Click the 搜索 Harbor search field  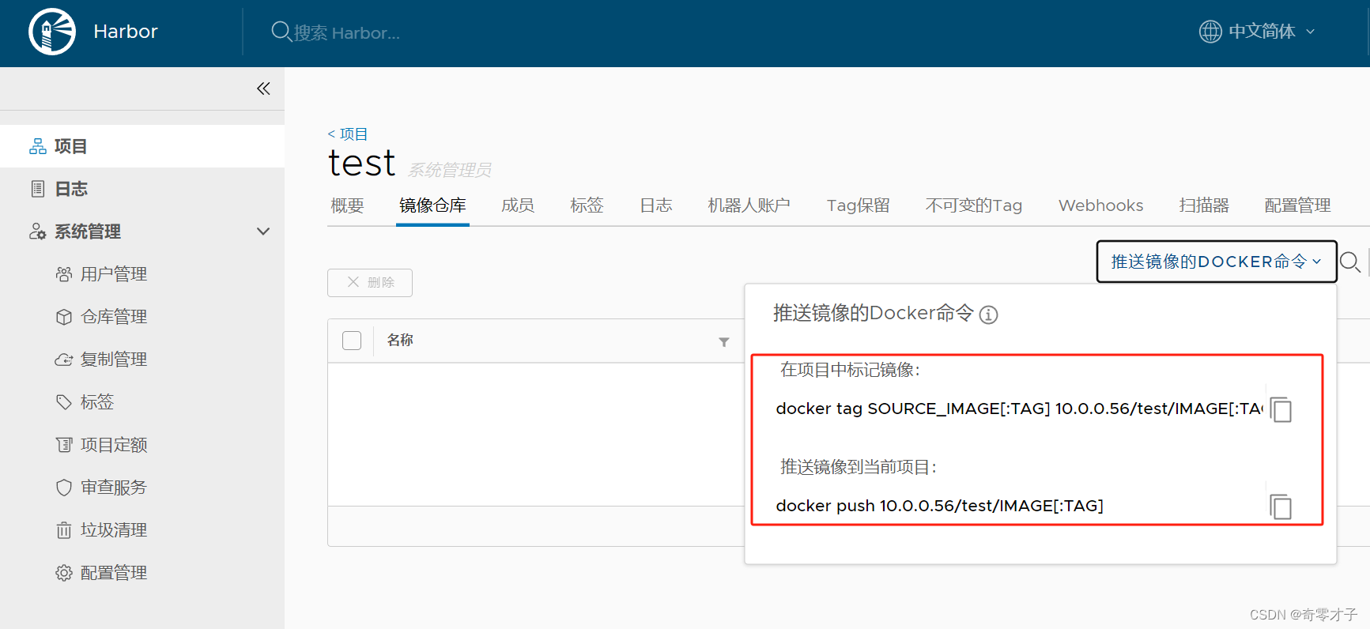(347, 33)
